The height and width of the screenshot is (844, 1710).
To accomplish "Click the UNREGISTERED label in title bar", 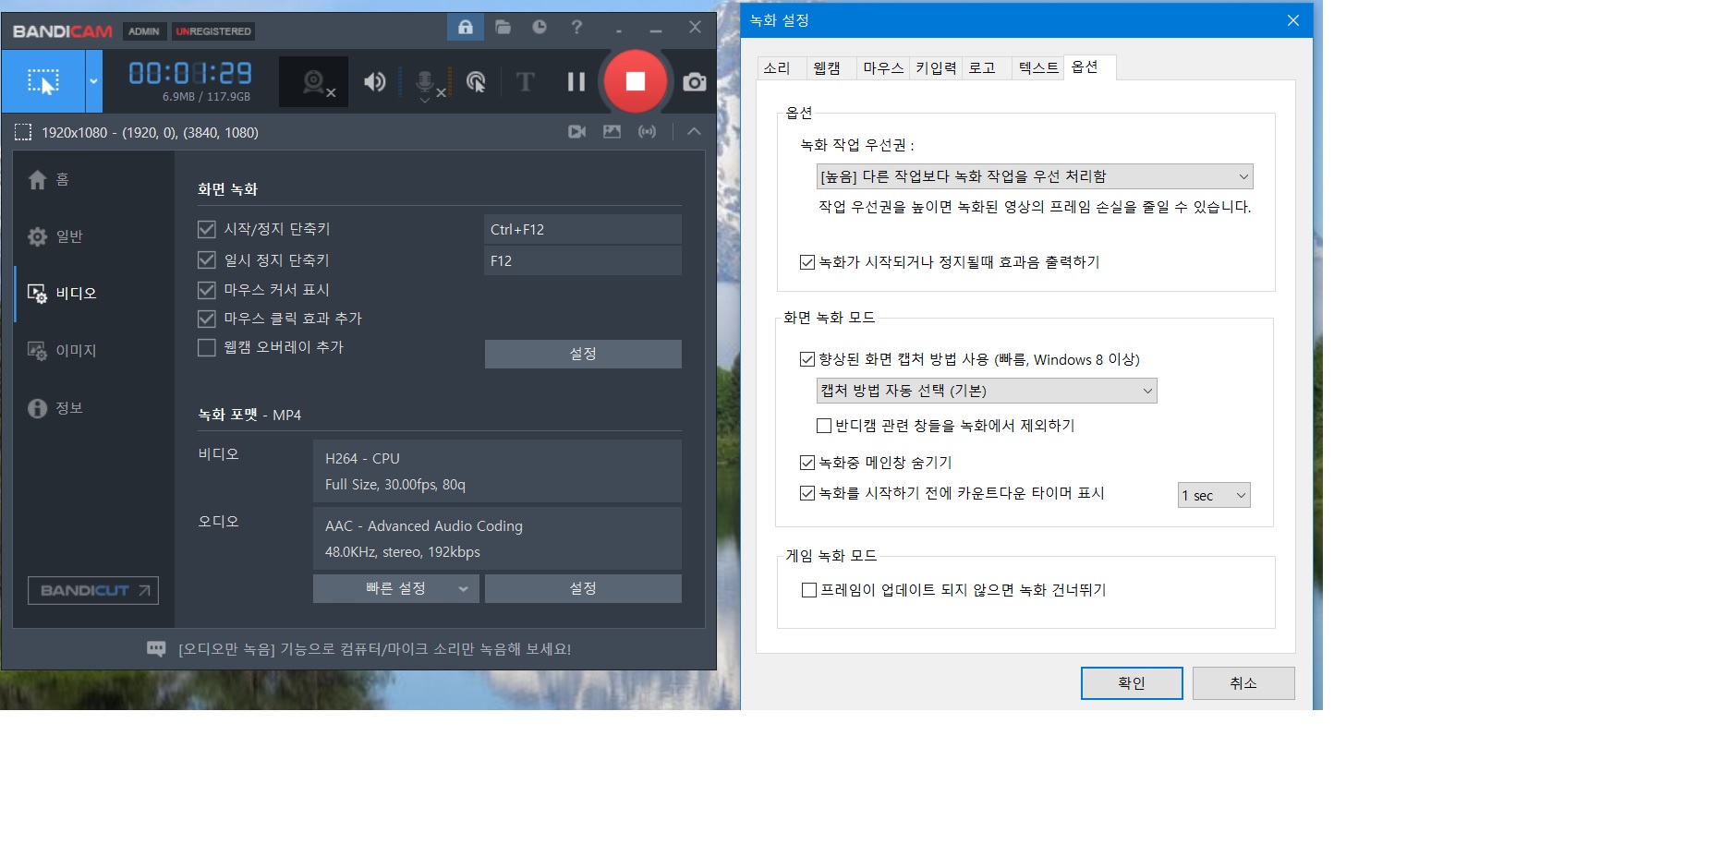I will (213, 31).
